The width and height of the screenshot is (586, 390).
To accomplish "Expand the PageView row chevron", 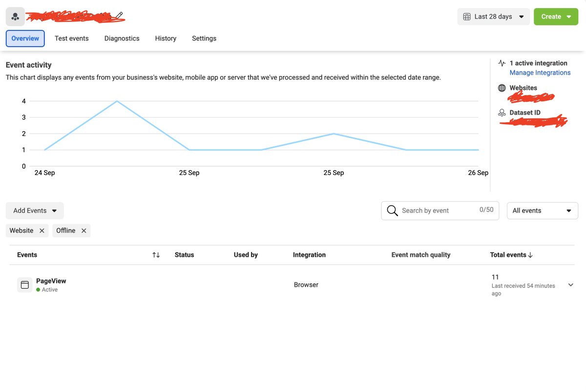I will pos(570,285).
